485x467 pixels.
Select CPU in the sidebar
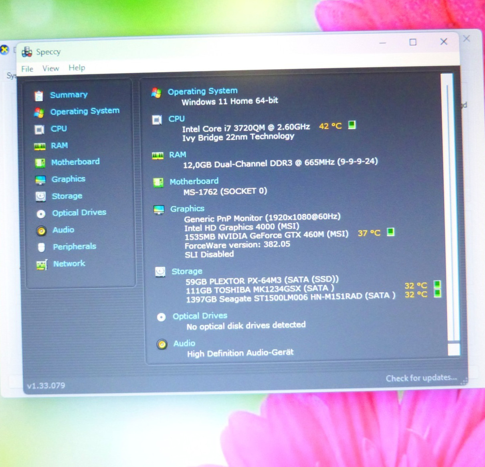tap(59, 129)
